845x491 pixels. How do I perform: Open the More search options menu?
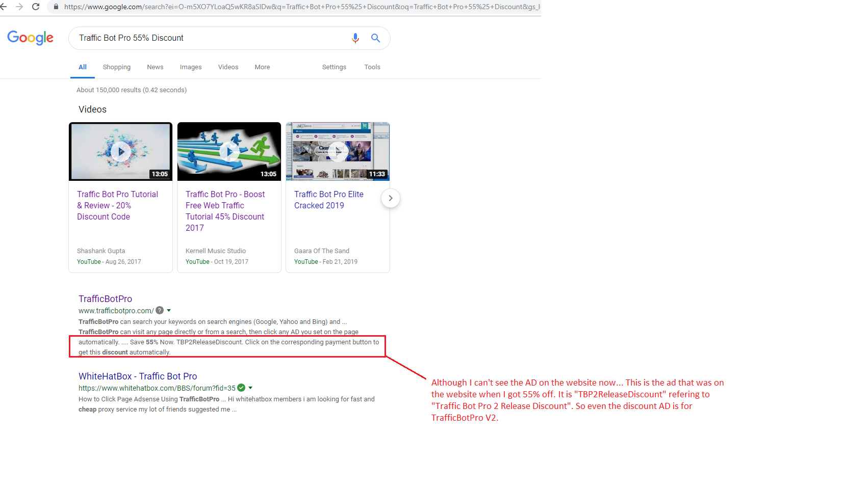262,67
